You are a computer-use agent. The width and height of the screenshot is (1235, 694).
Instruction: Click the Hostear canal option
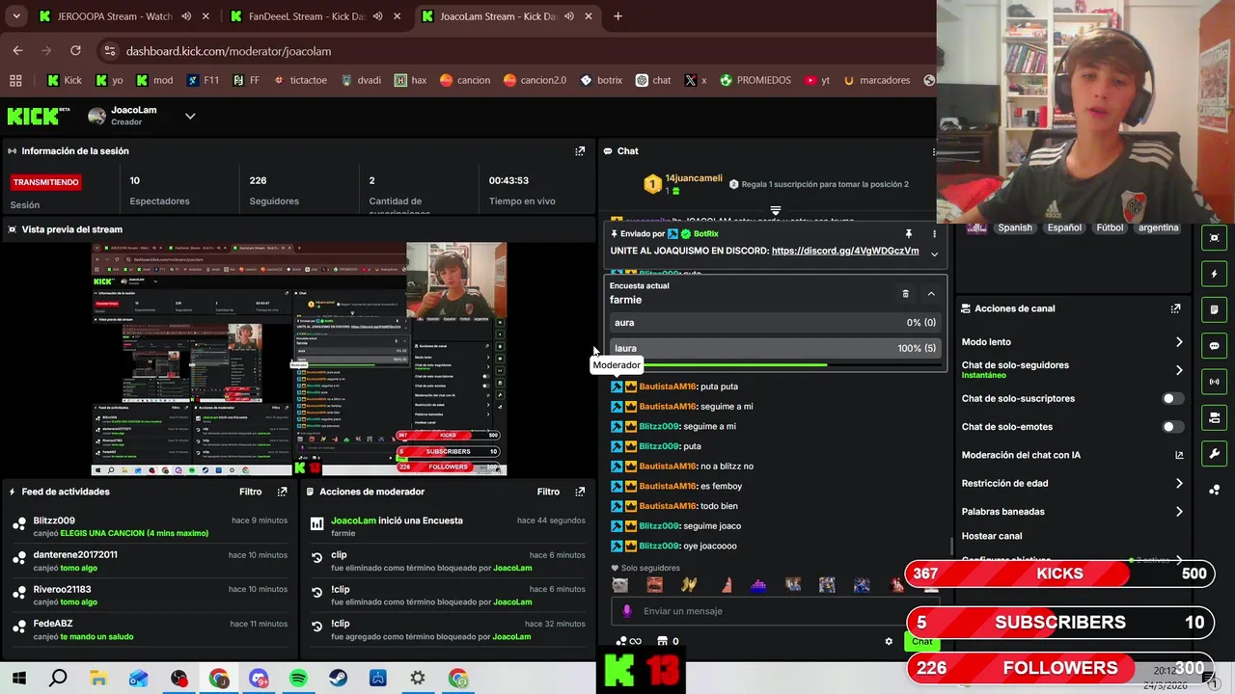pos(992,536)
